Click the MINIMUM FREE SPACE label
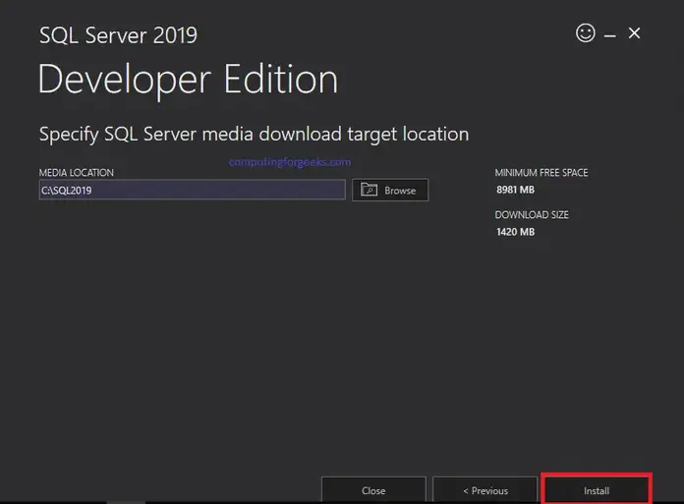 click(x=541, y=173)
